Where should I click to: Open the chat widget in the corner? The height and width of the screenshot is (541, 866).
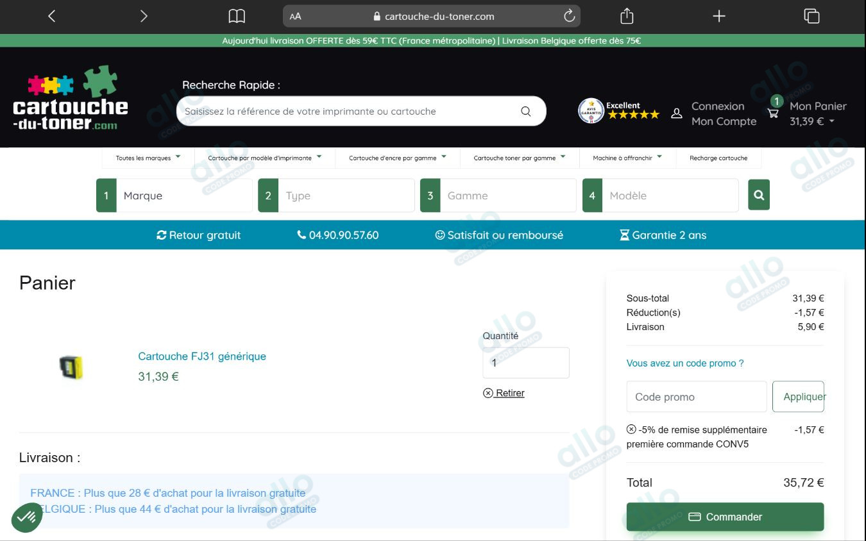(x=26, y=516)
